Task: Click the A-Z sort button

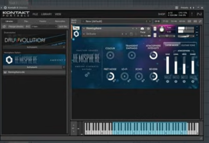Action: click(x=28, y=27)
